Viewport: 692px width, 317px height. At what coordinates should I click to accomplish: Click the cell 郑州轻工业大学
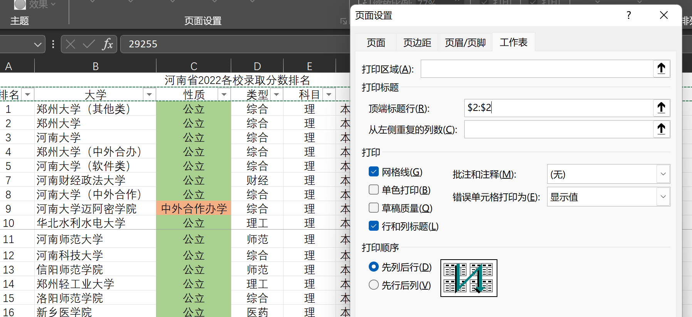pos(96,284)
